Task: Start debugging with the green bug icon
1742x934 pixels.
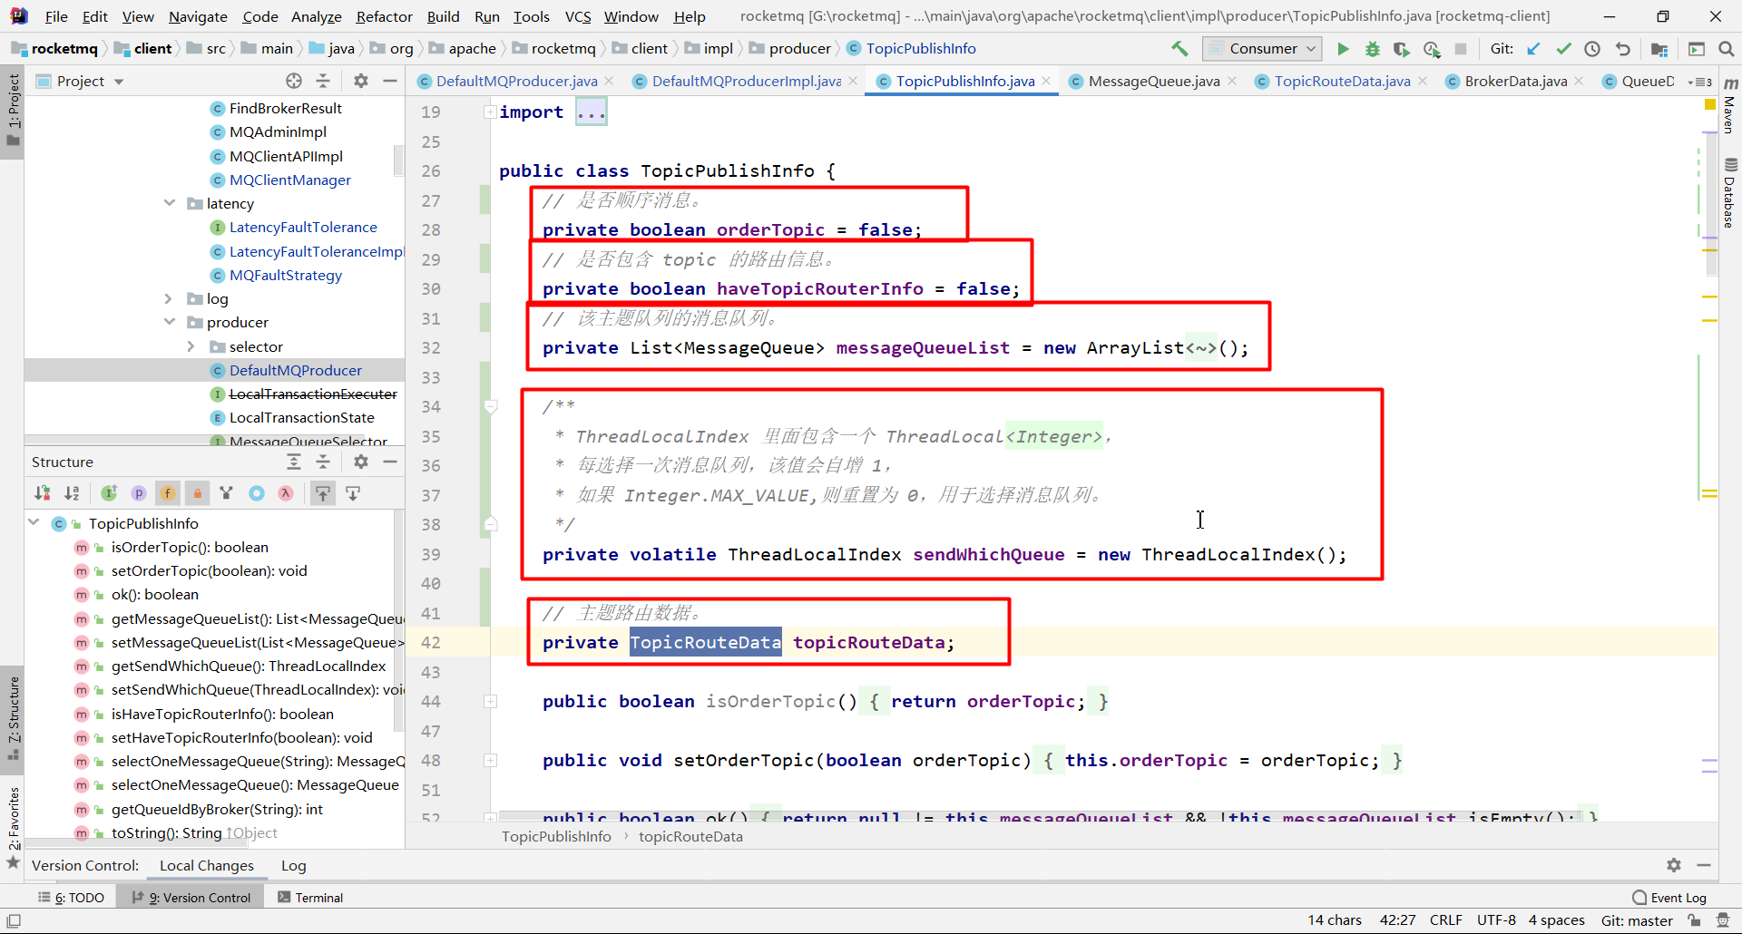Action: [x=1373, y=49]
